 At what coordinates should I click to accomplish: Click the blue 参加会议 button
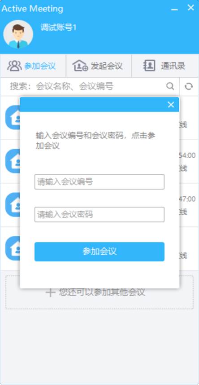(x=99, y=252)
